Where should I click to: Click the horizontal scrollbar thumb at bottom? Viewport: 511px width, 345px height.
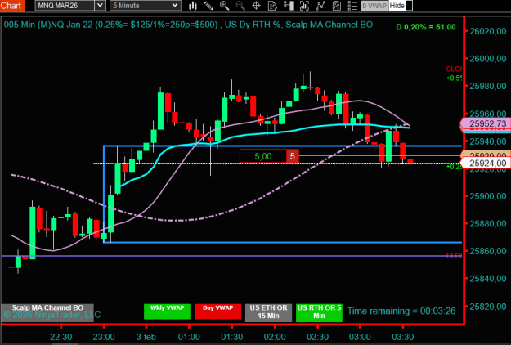click(x=65, y=343)
